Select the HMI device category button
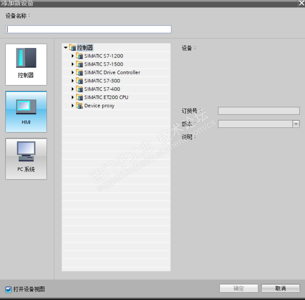This screenshot has height=300, width=305. point(26,112)
